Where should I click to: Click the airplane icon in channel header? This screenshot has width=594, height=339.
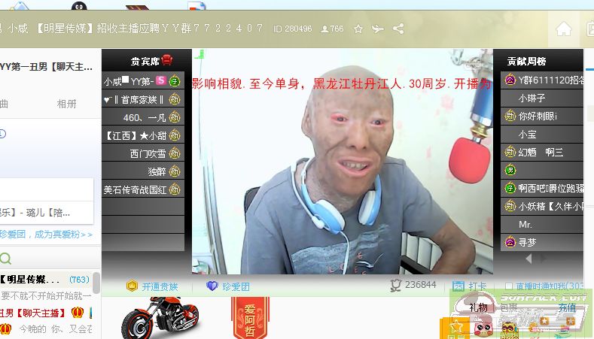(378, 29)
